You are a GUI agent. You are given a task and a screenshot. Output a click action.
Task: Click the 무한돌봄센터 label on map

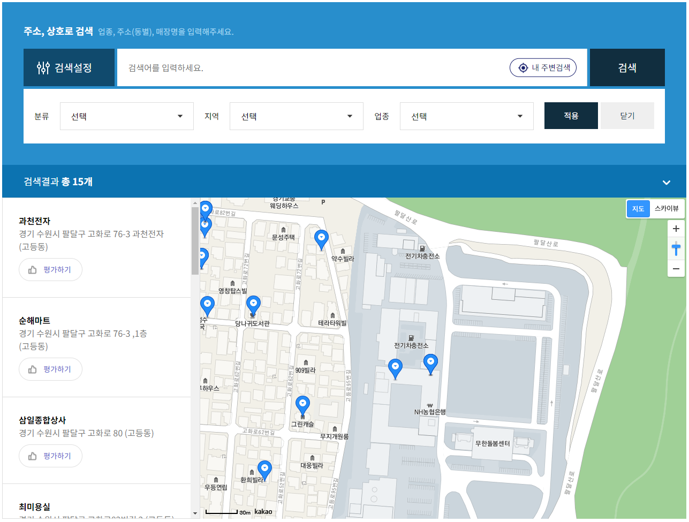(x=493, y=443)
